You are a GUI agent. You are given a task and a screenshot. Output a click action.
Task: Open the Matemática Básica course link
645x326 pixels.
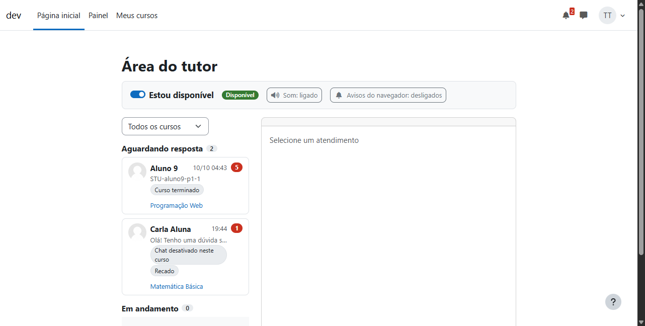(177, 286)
